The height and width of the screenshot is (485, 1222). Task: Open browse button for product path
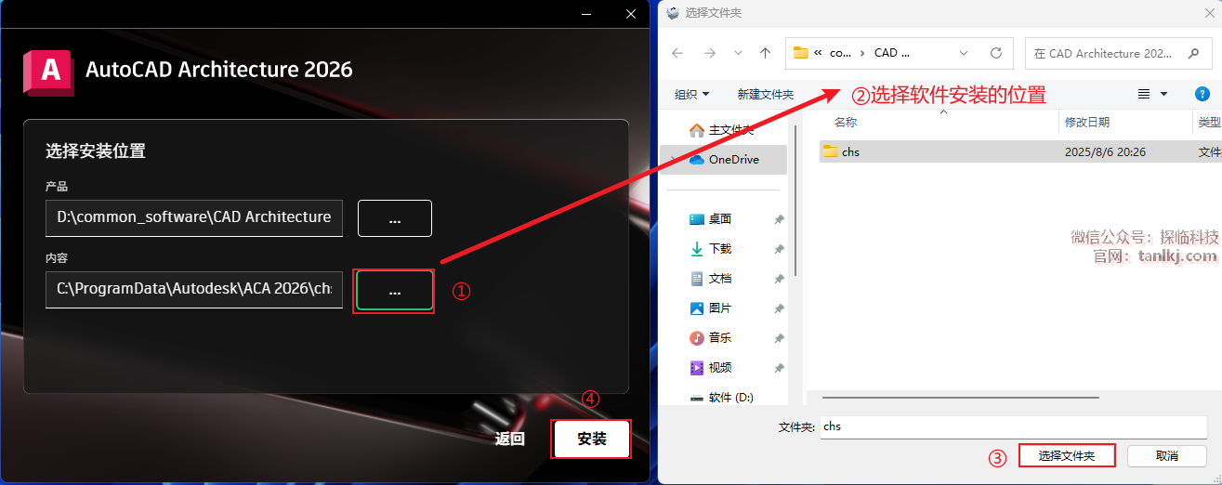pos(395,218)
